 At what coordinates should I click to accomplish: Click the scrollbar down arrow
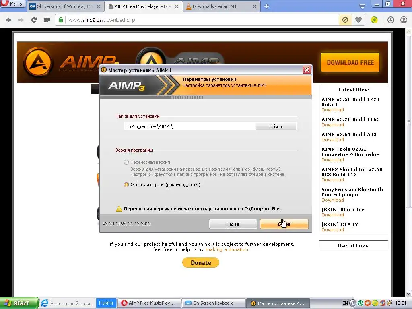pos(409,293)
